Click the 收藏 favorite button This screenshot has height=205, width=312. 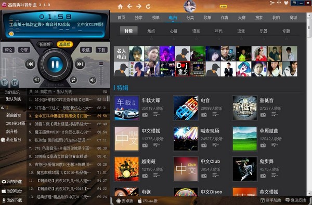coord(86,50)
